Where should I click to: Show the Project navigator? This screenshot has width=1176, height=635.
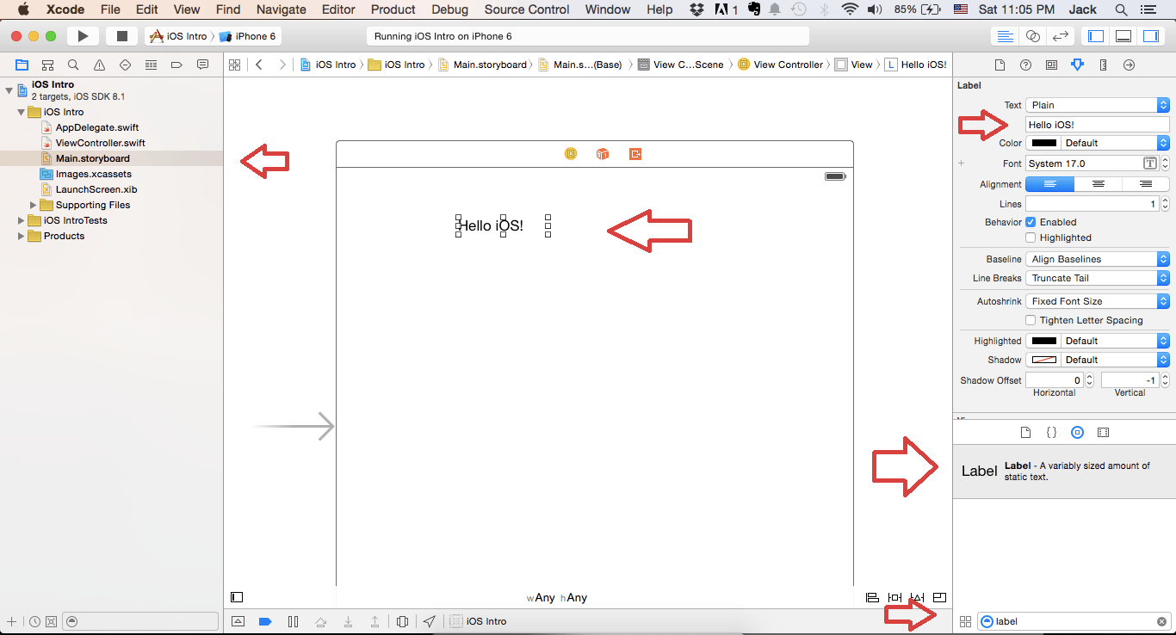(x=22, y=65)
